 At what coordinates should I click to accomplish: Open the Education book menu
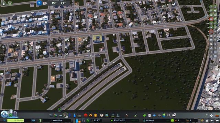click(x=102, y=115)
